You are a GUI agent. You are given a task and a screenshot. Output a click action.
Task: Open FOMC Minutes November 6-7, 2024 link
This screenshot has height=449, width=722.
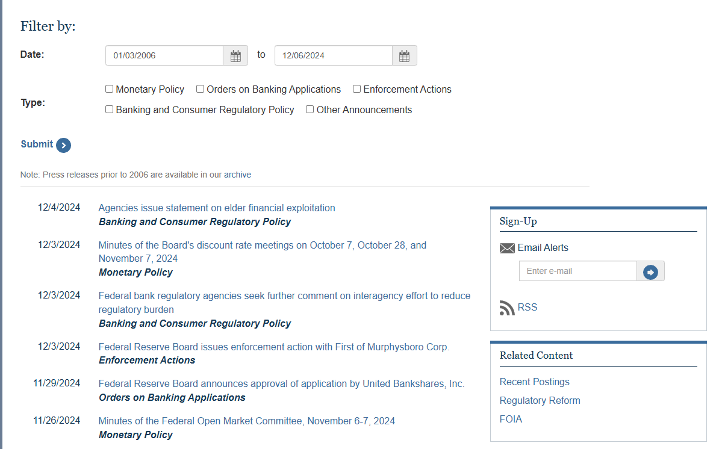tap(247, 421)
